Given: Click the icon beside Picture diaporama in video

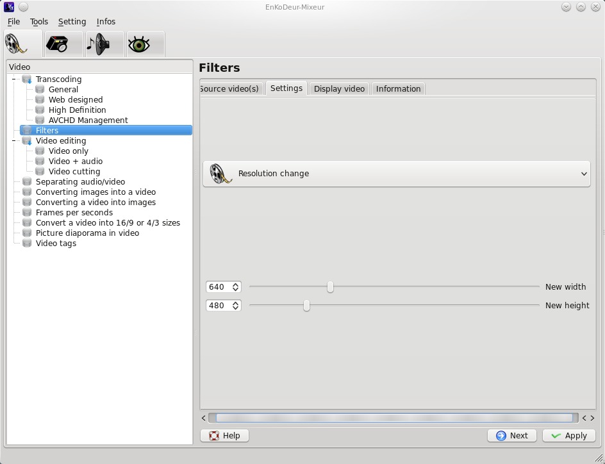Looking at the screenshot, I should [27, 233].
